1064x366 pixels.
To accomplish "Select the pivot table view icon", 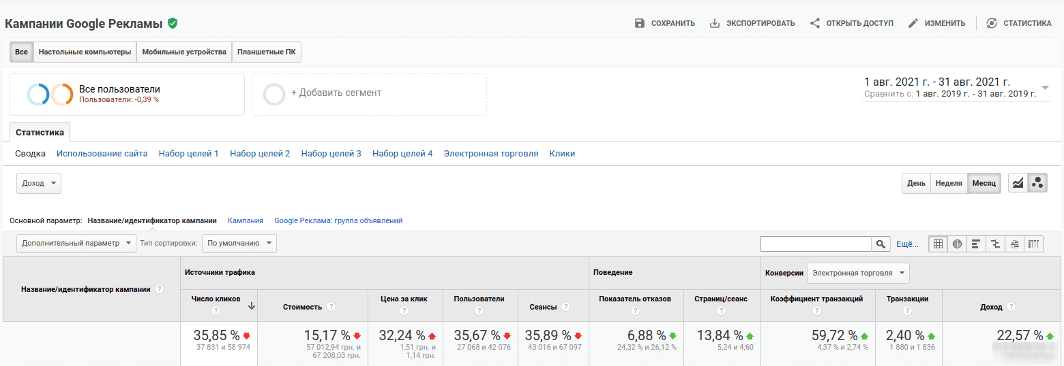I will click(1033, 244).
